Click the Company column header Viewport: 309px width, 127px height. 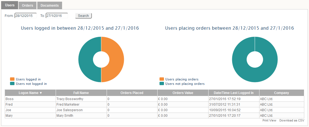click(281, 93)
